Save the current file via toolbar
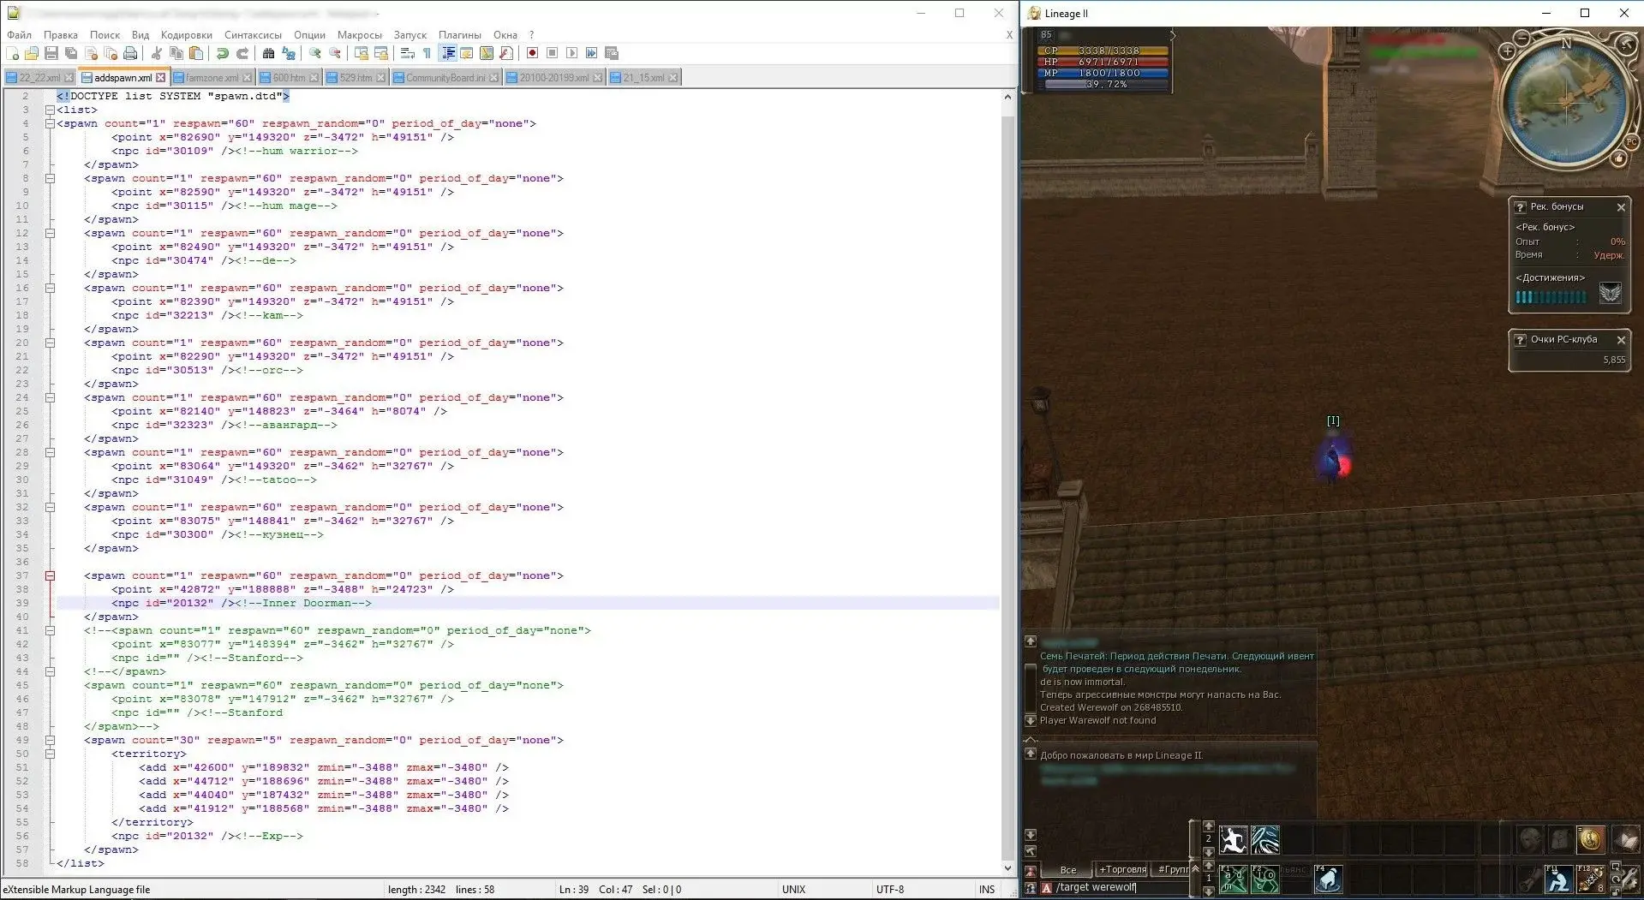The height and width of the screenshot is (900, 1644). coord(51,53)
